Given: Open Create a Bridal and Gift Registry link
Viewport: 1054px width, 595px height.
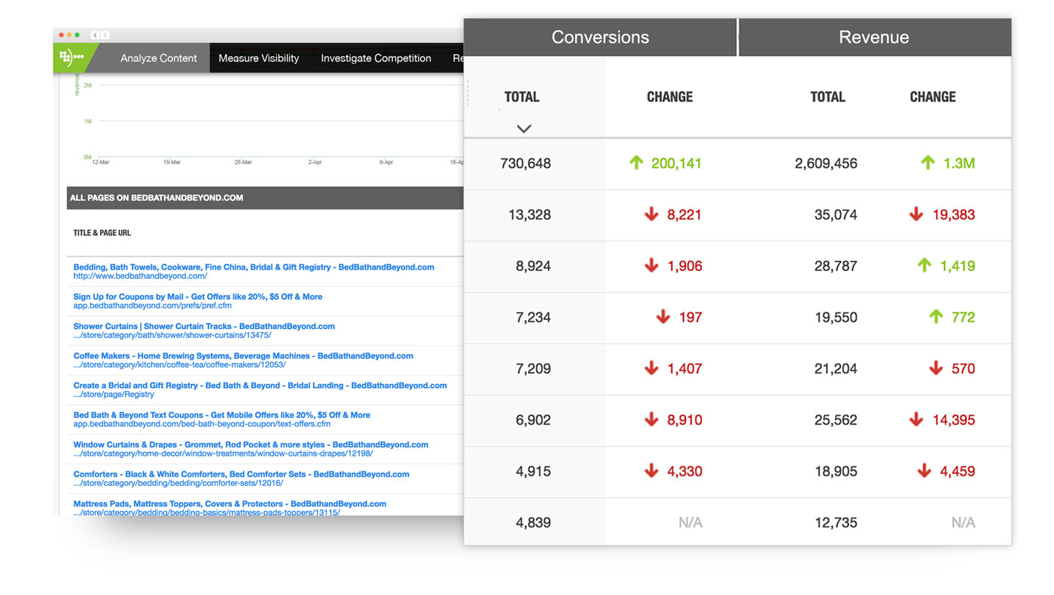Looking at the screenshot, I should 260,386.
